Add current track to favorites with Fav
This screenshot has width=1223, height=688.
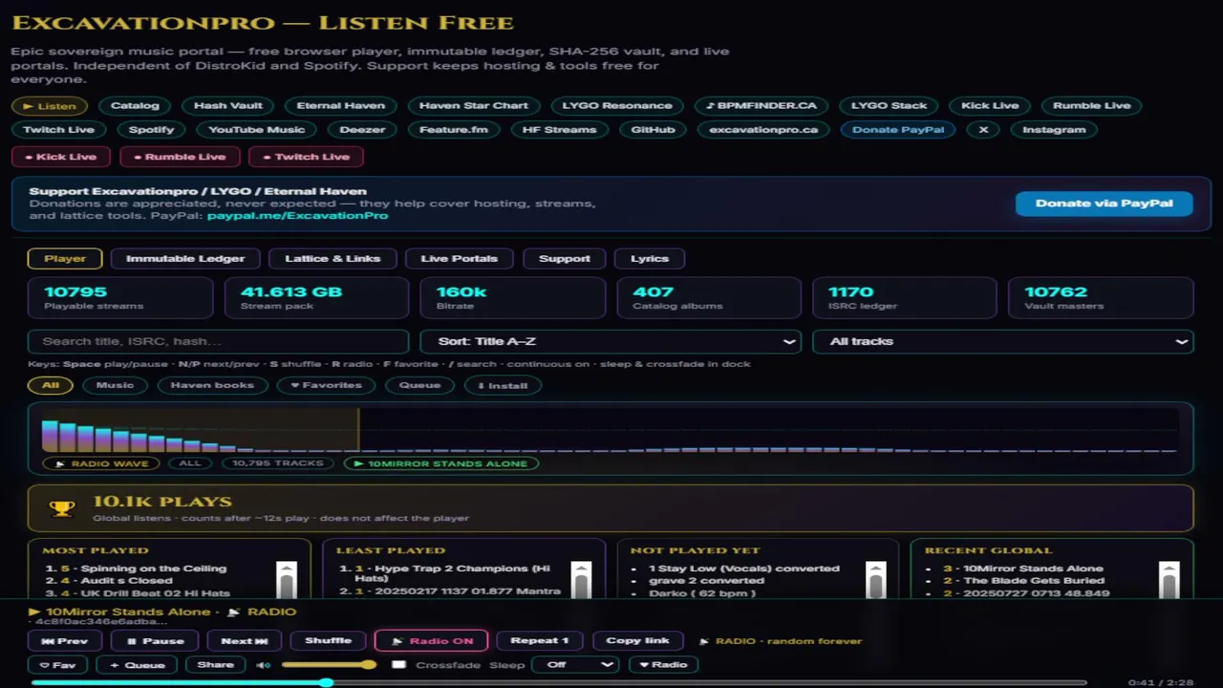(x=57, y=665)
